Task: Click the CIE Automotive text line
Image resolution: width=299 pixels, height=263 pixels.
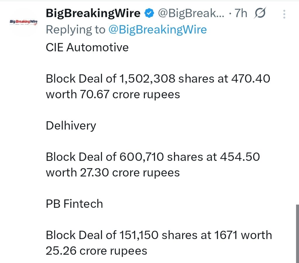Action: [x=87, y=47]
